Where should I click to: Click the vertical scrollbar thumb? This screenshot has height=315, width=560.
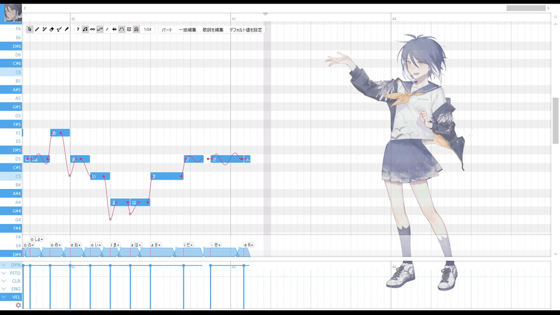click(555, 121)
